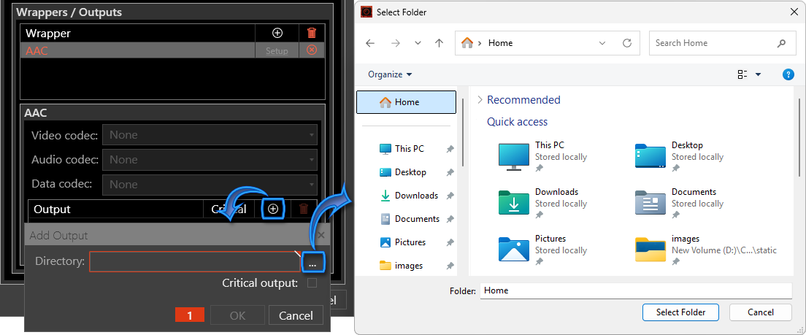Click OK in Add Output dialog

[237, 315]
